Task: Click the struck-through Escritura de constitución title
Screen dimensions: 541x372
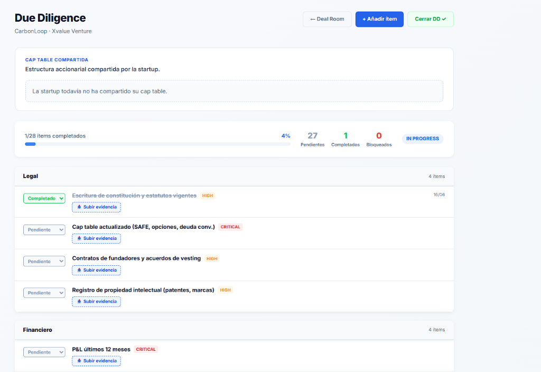Action: point(134,196)
